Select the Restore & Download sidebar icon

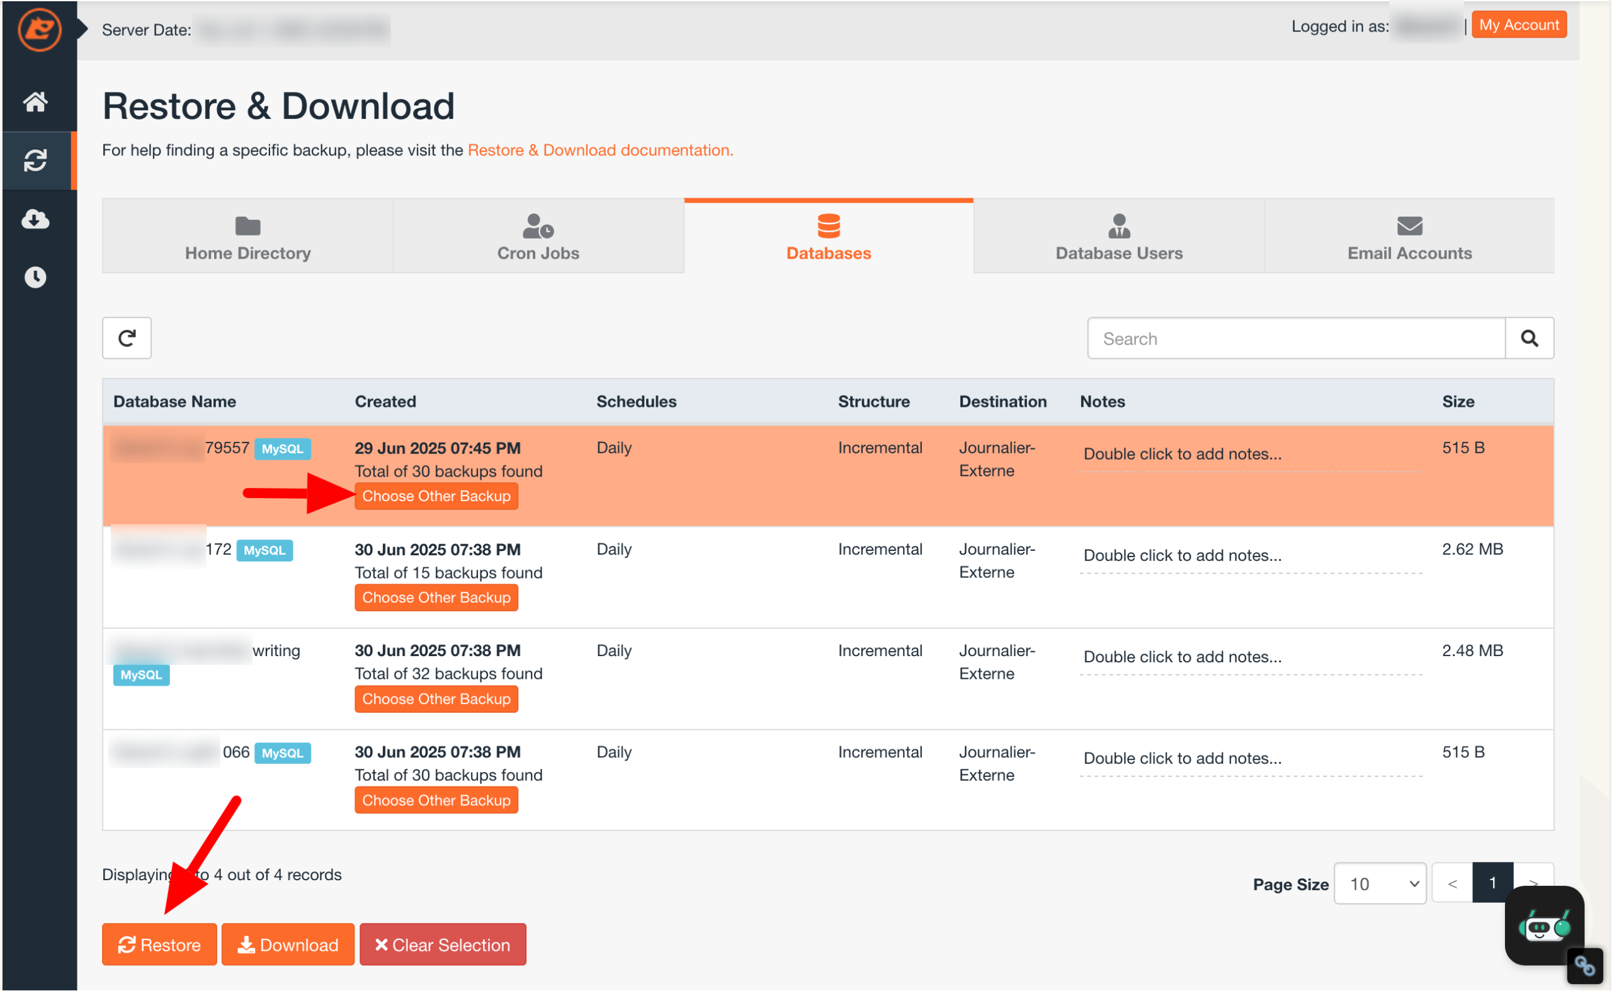[35, 161]
